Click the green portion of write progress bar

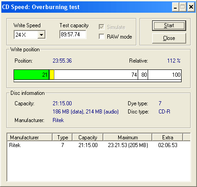point(31,74)
